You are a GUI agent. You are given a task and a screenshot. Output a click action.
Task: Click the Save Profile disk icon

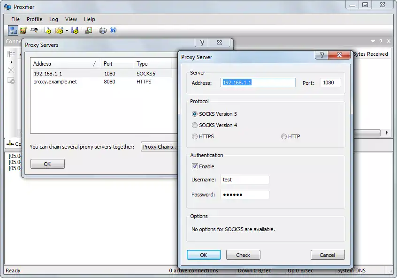pyautogui.click(x=75, y=30)
